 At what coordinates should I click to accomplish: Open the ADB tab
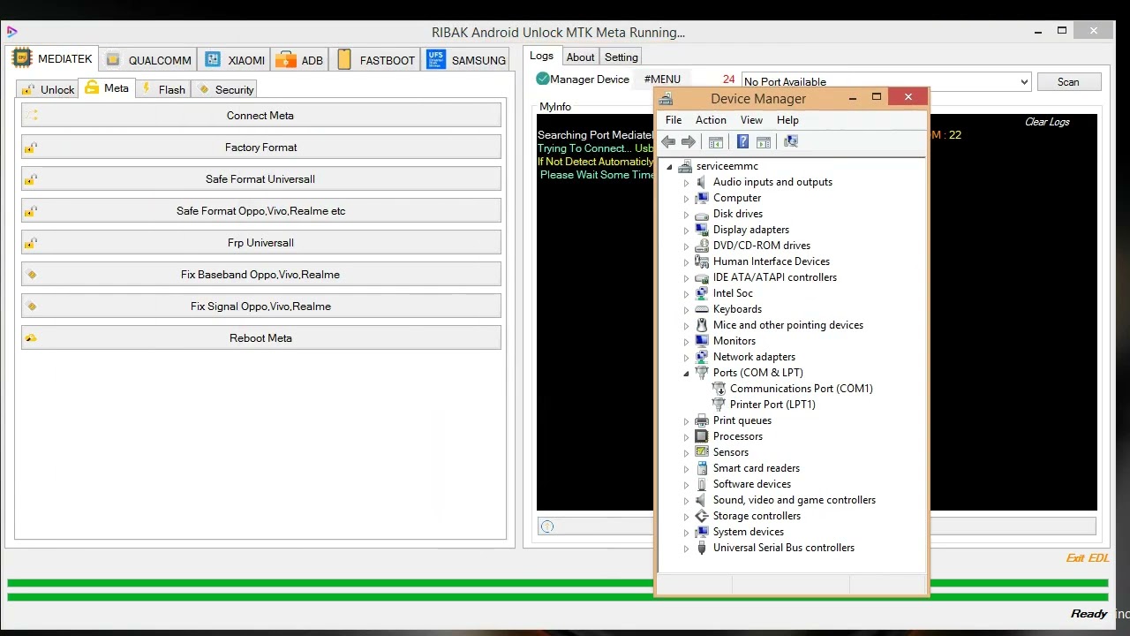299,60
